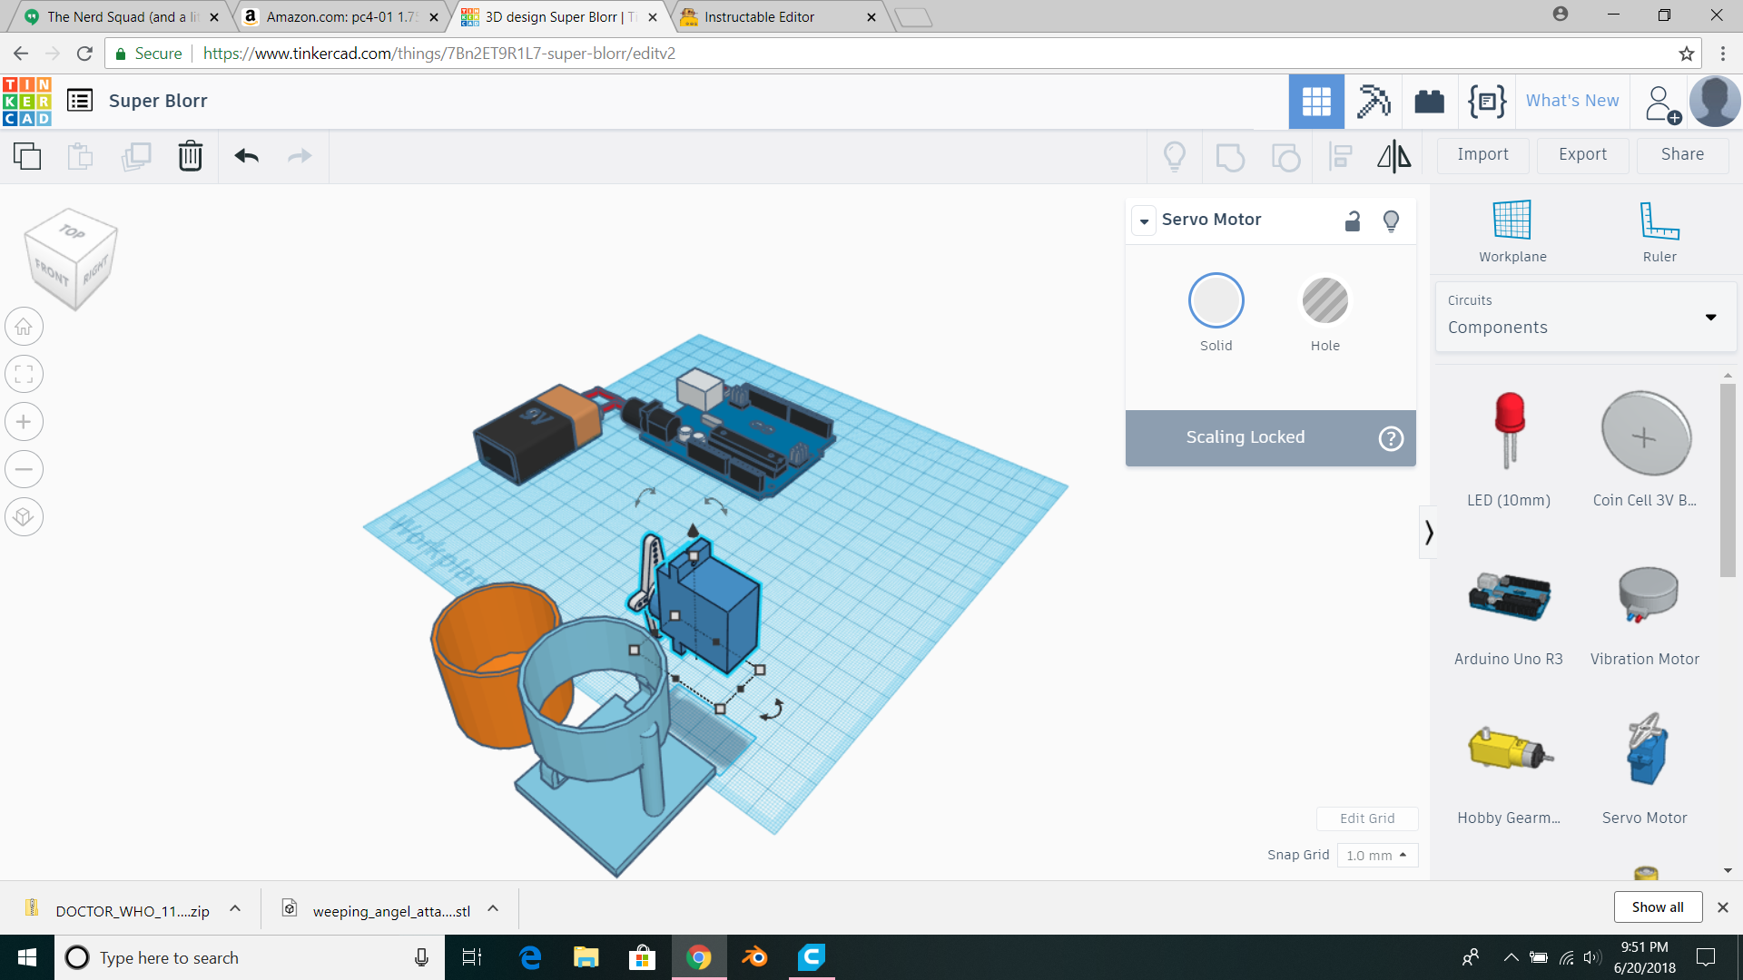
Task: Redo the last undone action
Action: coord(300,156)
